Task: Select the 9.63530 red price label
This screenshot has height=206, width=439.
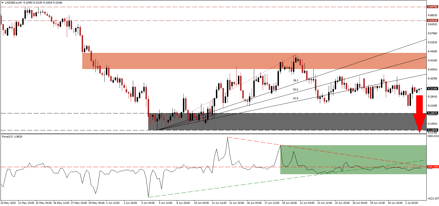Action: (x=432, y=20)
